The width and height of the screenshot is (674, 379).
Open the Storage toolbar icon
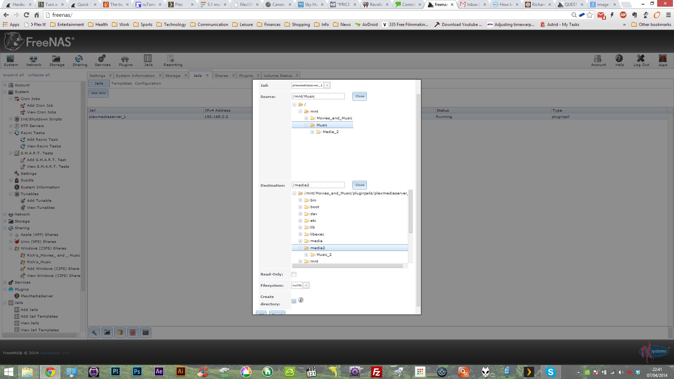[x=57, y=60]
